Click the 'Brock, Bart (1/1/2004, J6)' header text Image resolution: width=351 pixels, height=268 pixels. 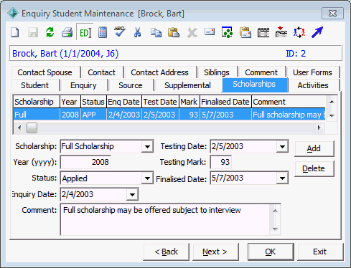[x=65, y=54]
